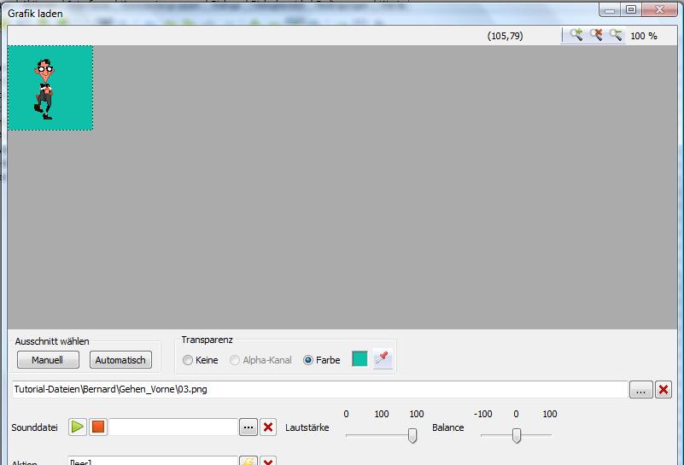Browse for a sound file with the ... button

click(x=248, y=427)
